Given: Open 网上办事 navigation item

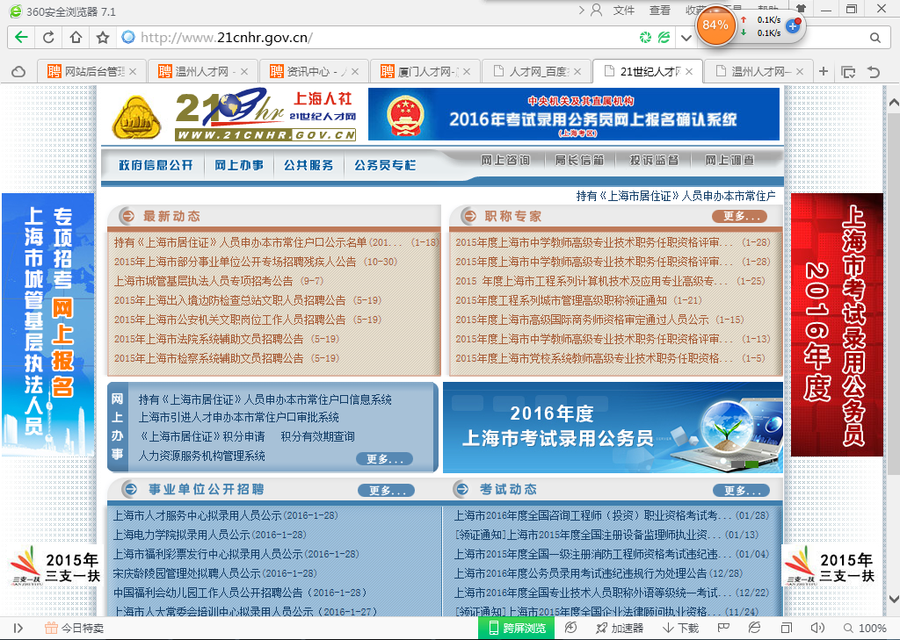Looking at the screenshot, I should [x=239, y=165].
